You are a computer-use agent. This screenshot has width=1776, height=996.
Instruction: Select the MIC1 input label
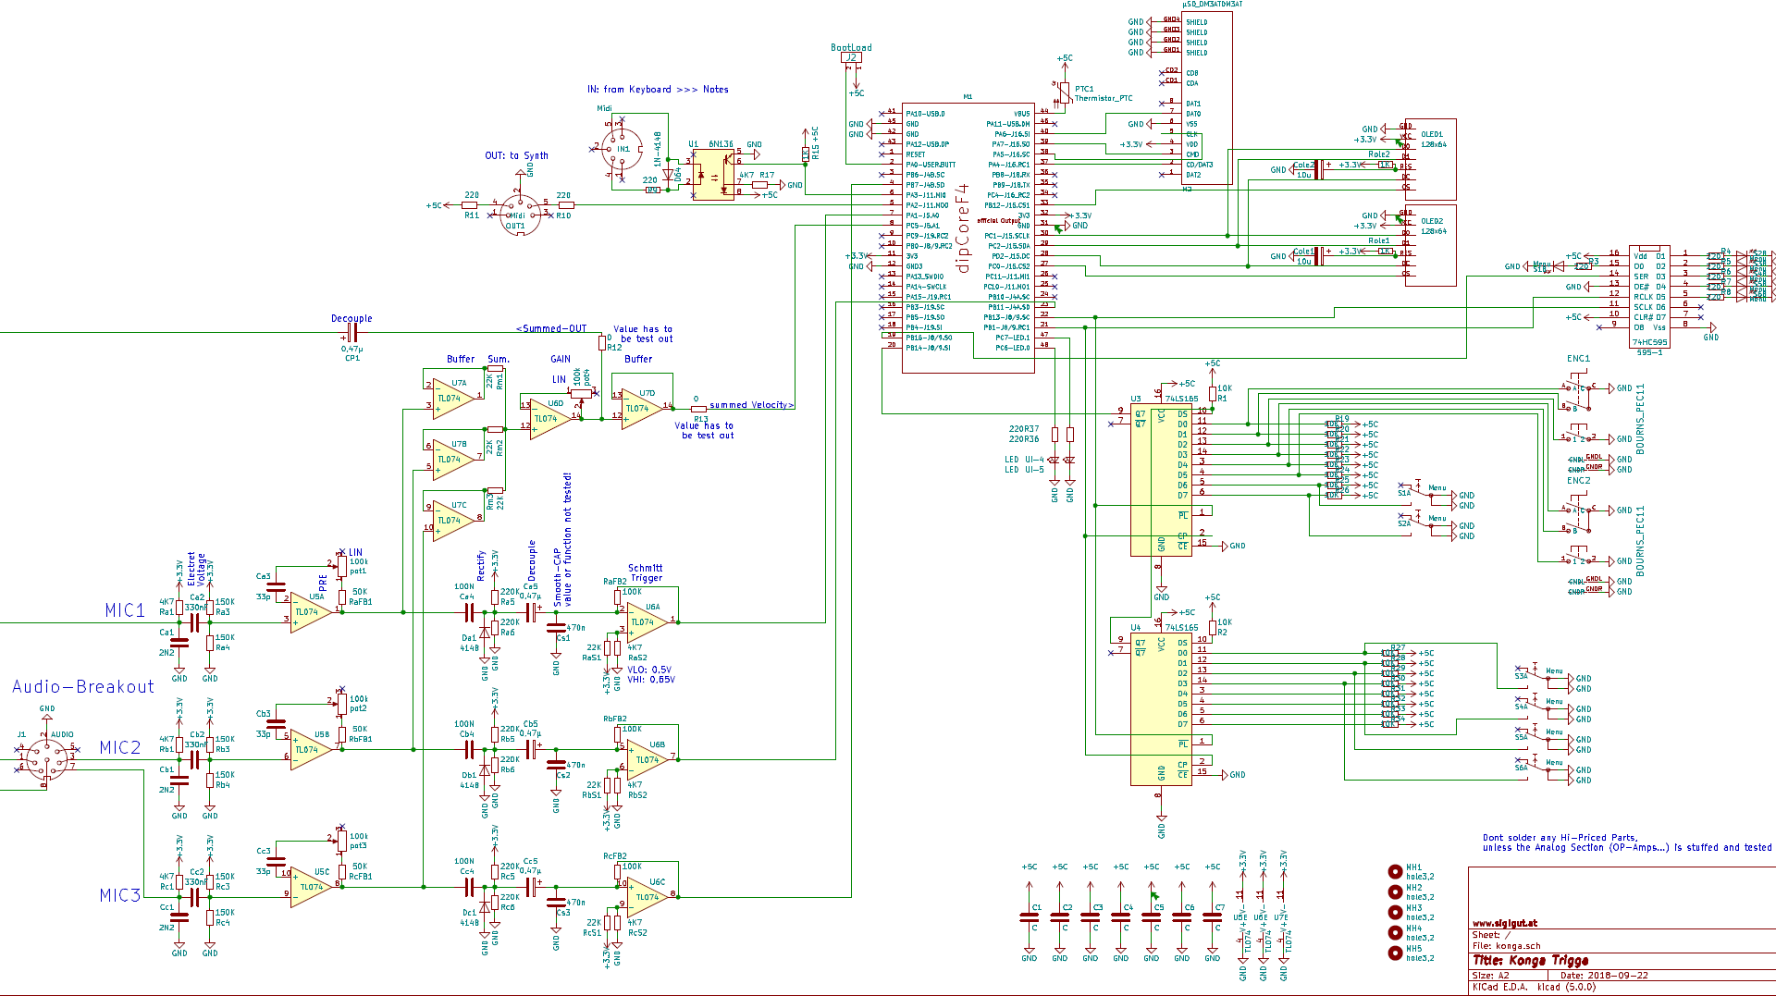(125, 610)
